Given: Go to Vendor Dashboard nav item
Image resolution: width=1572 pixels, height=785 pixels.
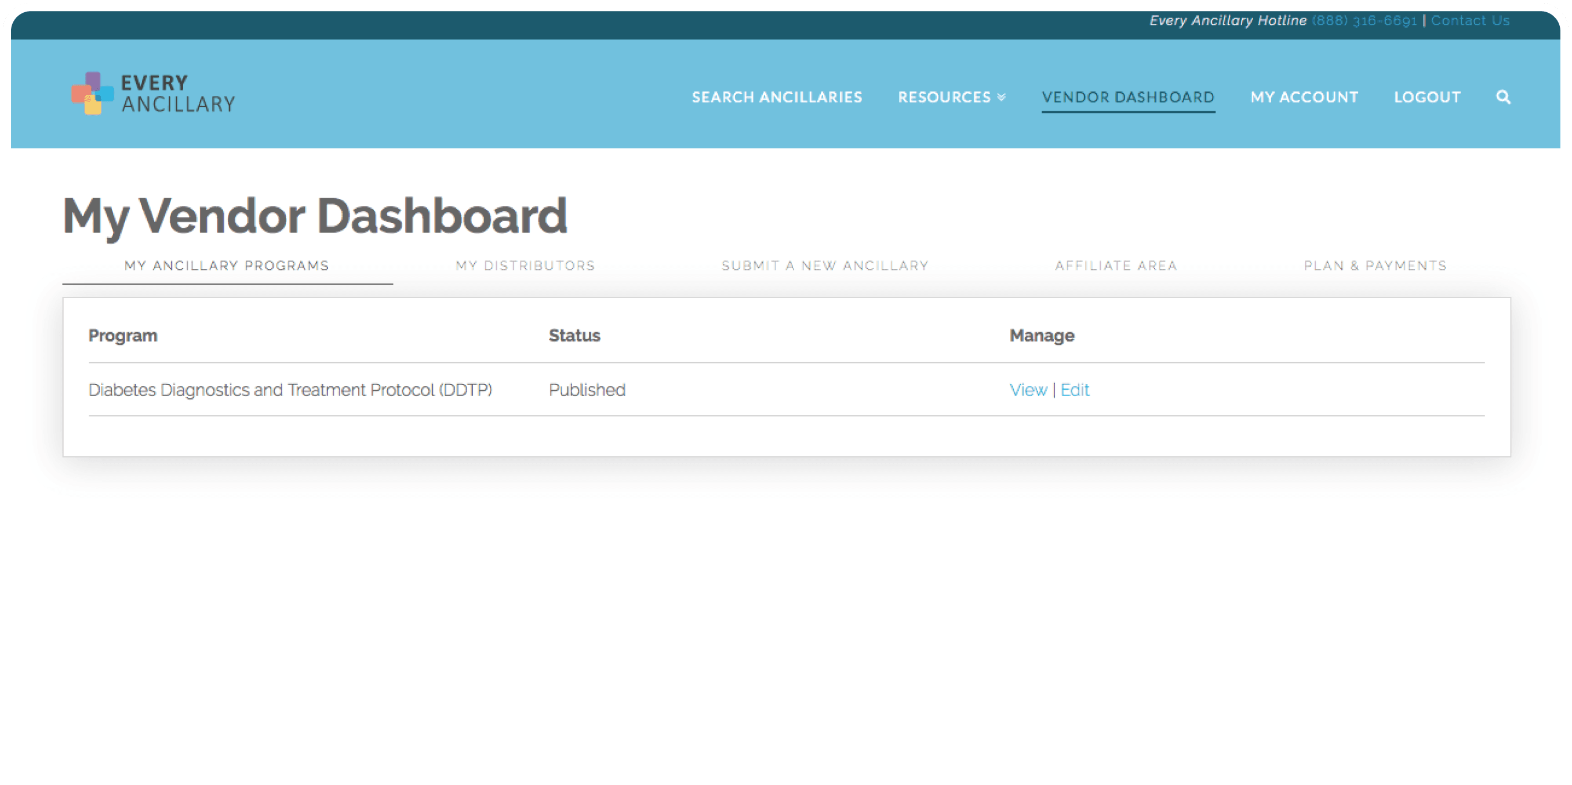Looking at the screenshot, I should coord(1128,97).
